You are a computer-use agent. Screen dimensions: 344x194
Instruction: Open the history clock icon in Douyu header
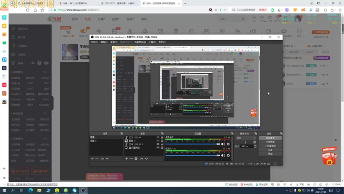(x=254, y=18)
